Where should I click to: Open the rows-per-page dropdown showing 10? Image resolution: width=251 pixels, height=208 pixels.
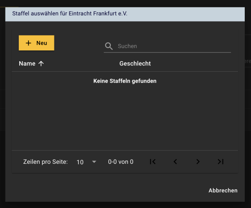click(87, 162)
